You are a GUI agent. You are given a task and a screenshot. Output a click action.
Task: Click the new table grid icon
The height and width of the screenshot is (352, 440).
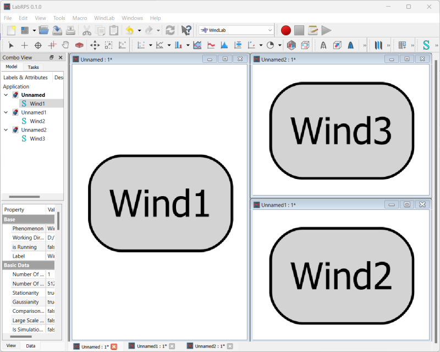[25, 30]
